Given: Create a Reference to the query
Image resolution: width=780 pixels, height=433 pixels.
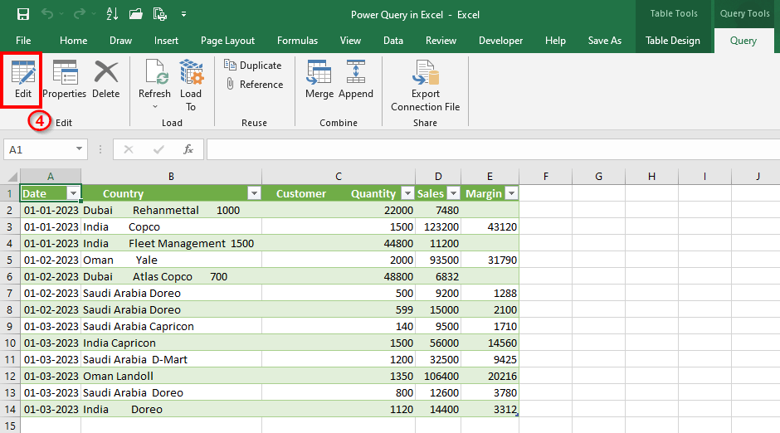Looking at the screenshot, I should (x=255, y=84).
